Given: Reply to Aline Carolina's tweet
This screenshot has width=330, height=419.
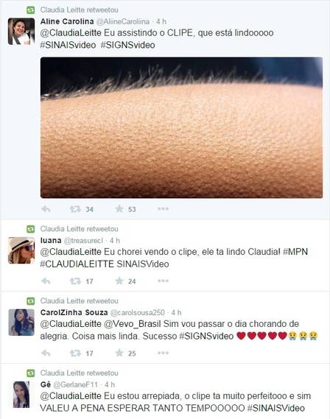Looking at the screenshot, I should (46, 209).
